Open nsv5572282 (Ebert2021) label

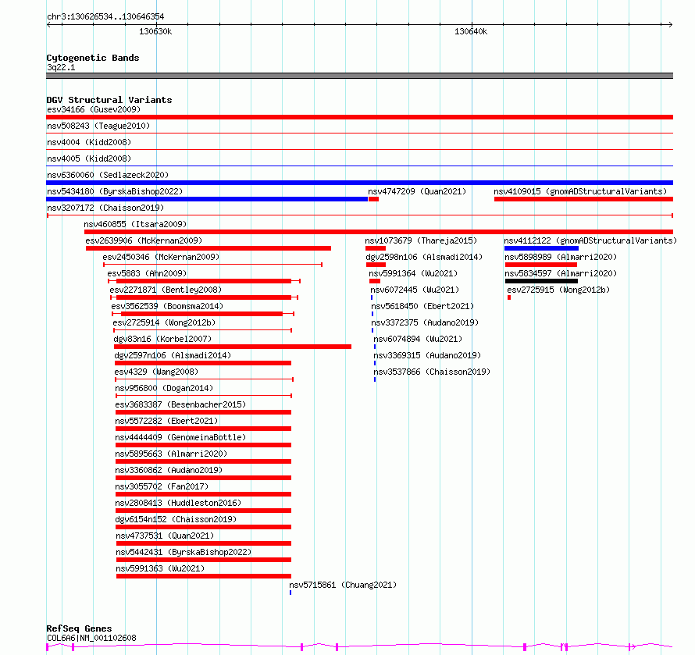pos(166,421)
